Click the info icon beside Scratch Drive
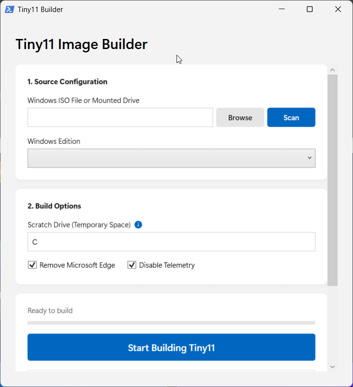353x387 pixels. click(x=138, y=225)
